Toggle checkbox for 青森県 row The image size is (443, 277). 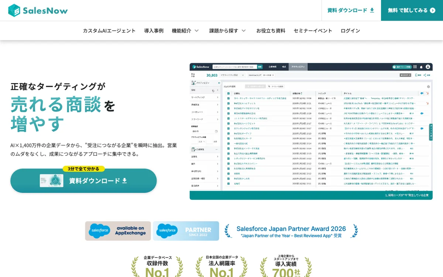click(229, 173)
